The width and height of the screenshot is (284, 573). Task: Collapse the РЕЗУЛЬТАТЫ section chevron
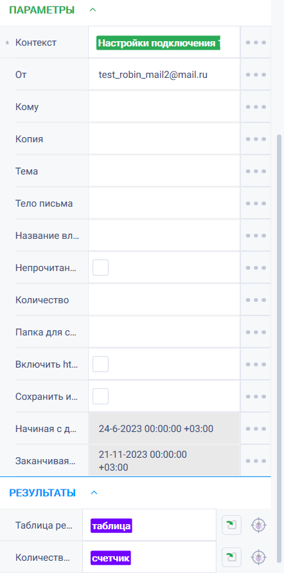[94, 493]
